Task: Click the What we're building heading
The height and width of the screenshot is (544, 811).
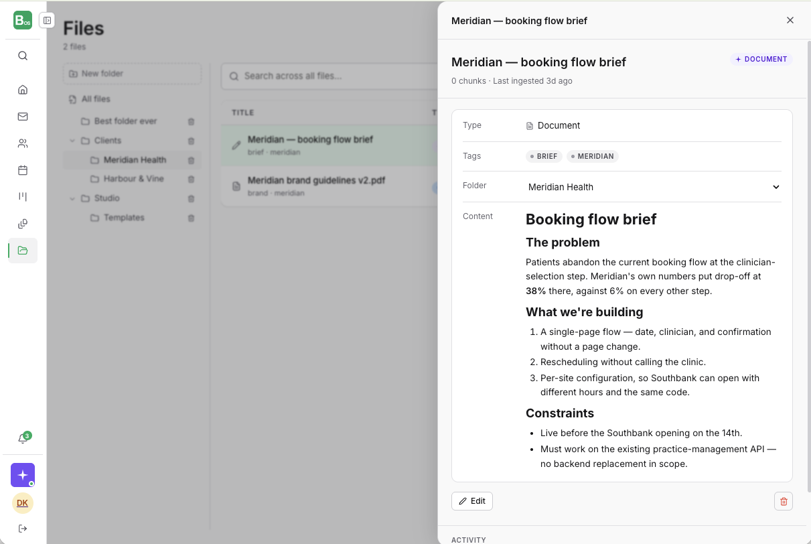Action: point(584,312)
